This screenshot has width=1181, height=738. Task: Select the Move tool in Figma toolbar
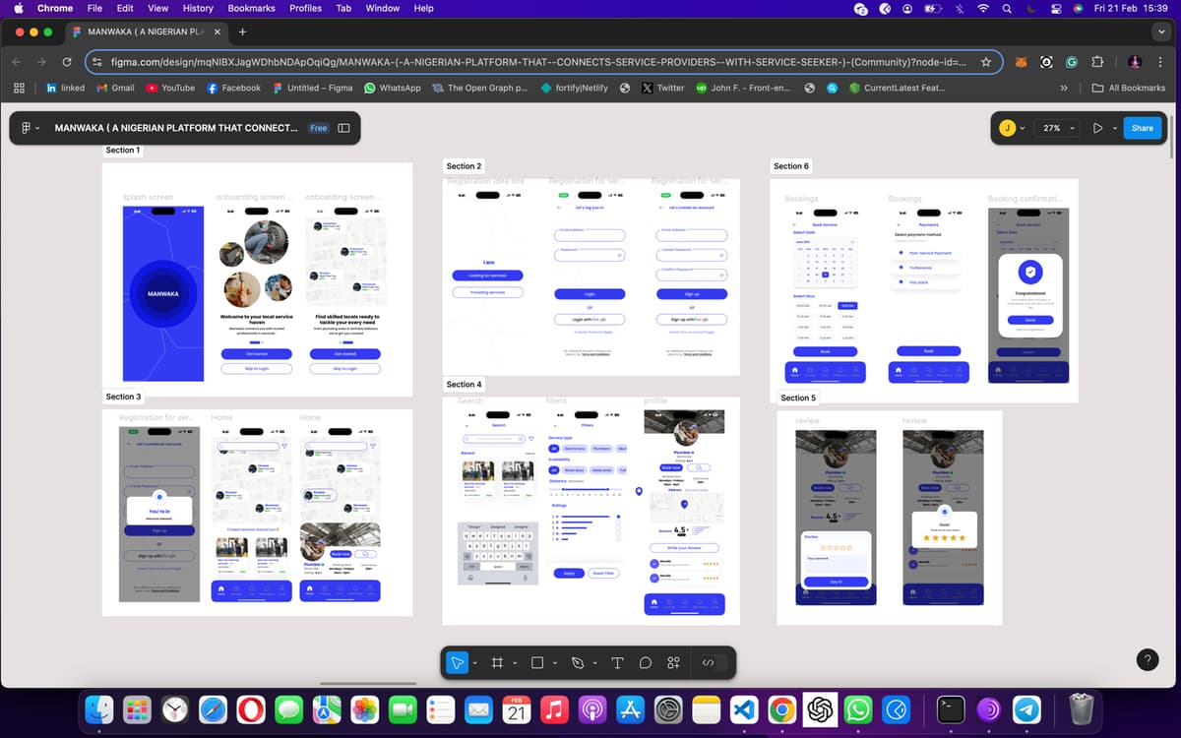(457, 663)
